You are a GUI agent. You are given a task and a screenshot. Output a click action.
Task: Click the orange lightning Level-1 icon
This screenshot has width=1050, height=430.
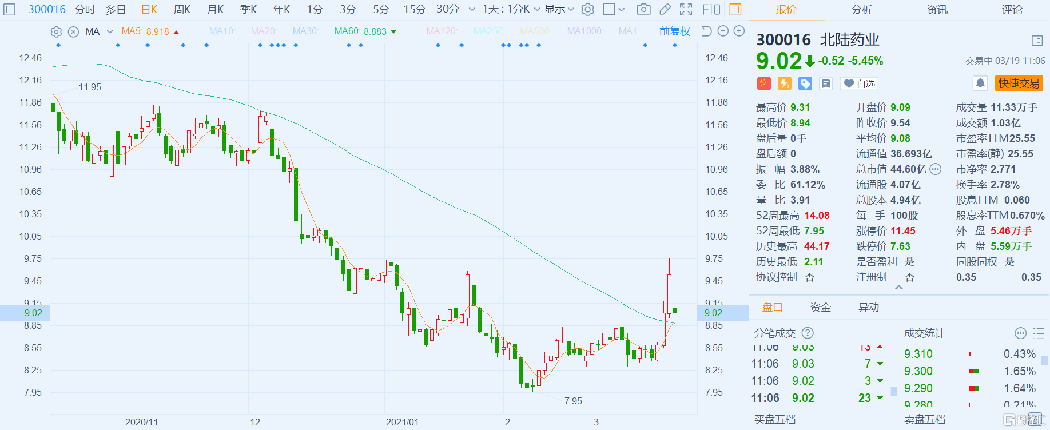[785, 83]
